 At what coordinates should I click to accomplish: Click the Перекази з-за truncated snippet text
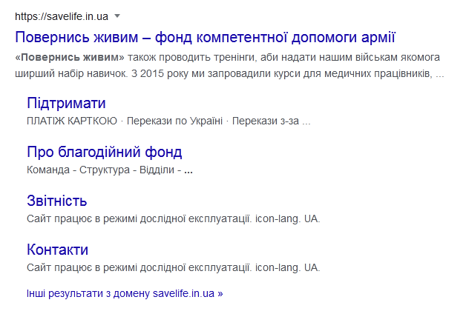[271, 121]
